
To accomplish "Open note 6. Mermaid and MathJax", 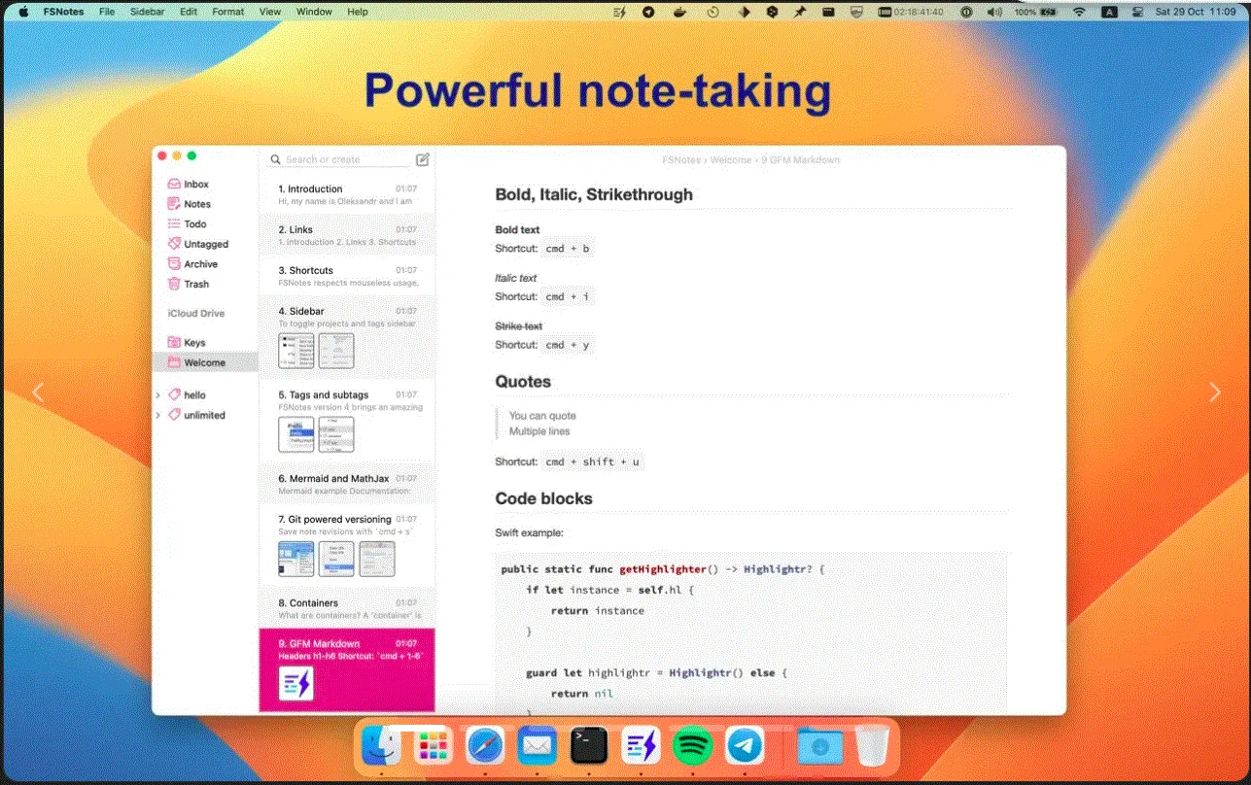I will tap(347, 484).
